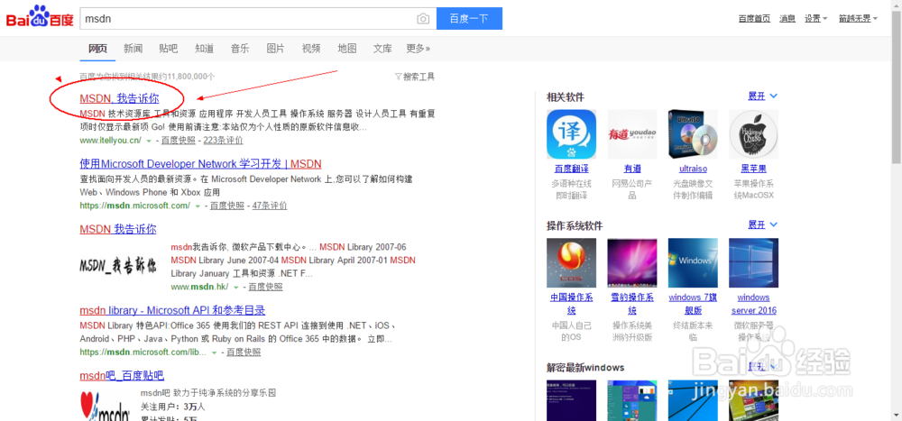
Task: Open the 雪豹操作系统 thumbnail
Action: click(632, 263)
